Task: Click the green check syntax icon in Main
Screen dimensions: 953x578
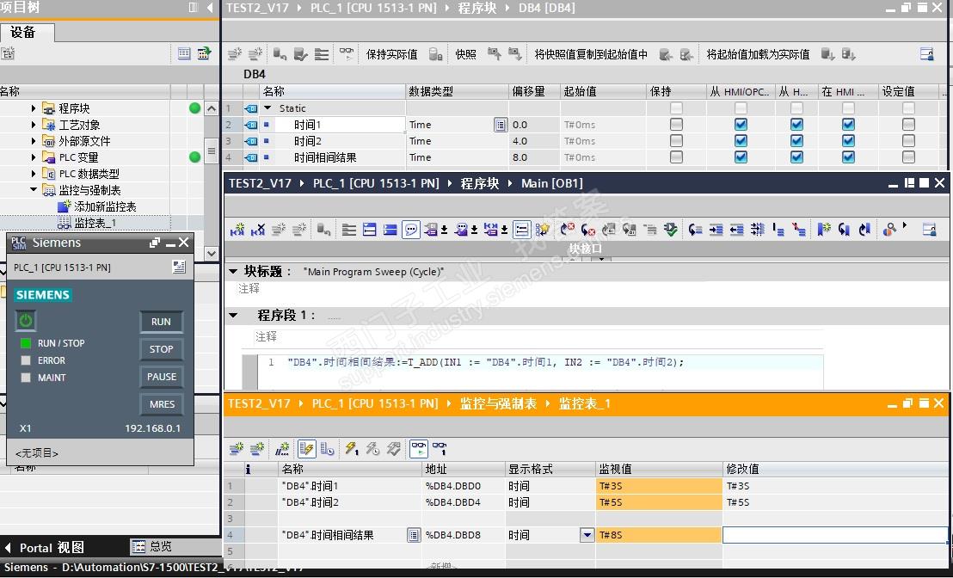Action: [x=670, y=229]
